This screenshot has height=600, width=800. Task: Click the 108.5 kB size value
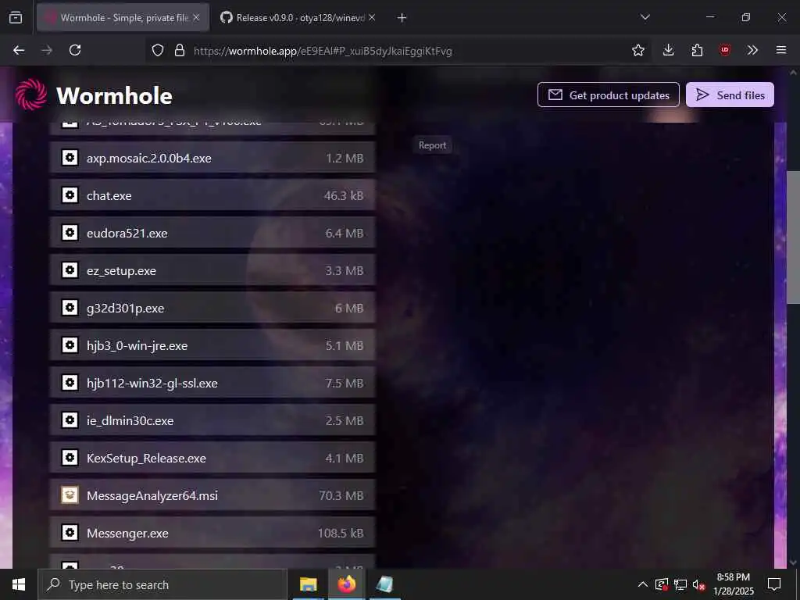coord(341,533)
